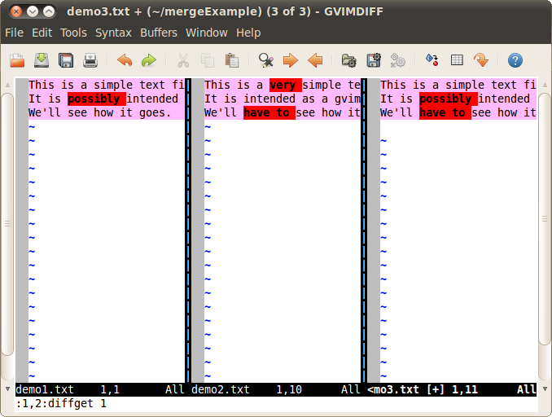Run script with the gears icon
The height and width of the screenshot is (417, 552).
coord(398,60)
